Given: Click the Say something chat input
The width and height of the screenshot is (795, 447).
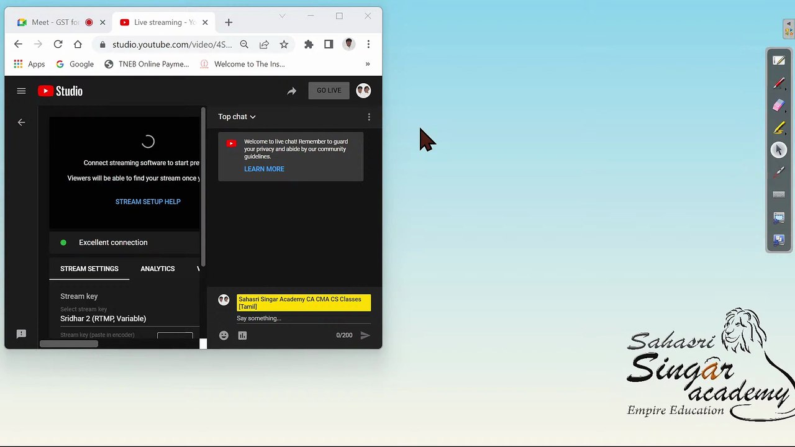Looking at the screenshot, I should coord(304,318).
